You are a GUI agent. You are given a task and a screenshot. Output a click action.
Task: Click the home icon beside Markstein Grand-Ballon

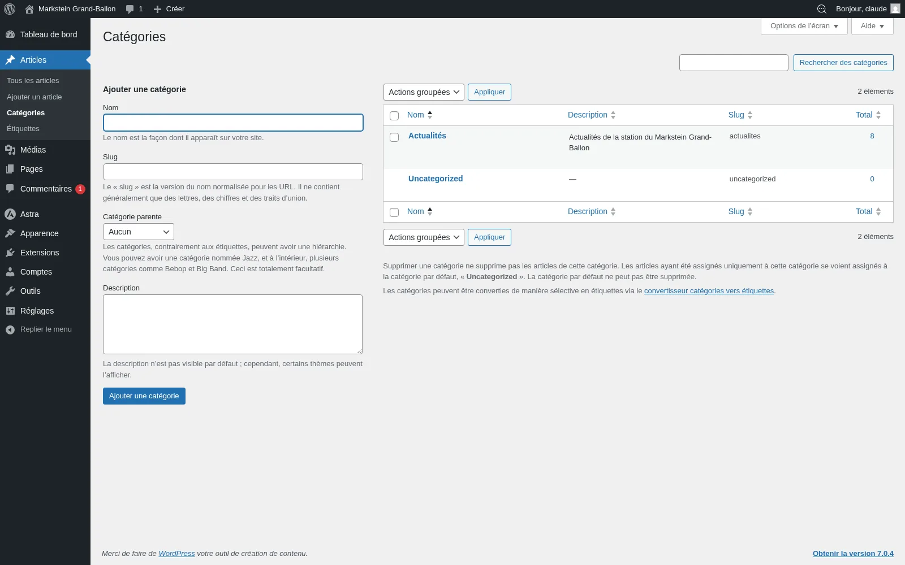click(29, 9)
